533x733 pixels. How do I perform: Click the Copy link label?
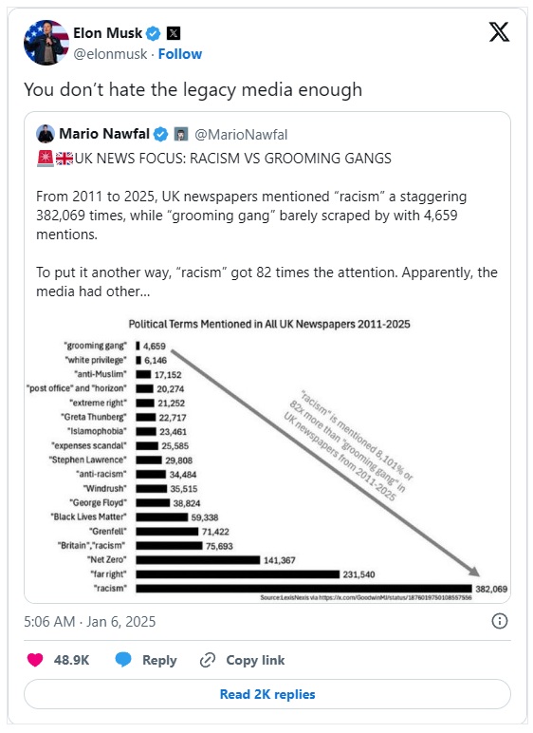coord(255,660)
